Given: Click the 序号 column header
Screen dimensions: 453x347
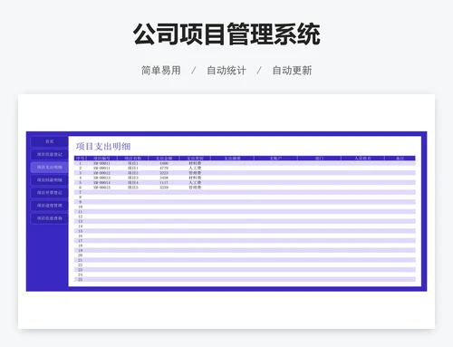Looking at the screenshot, I should [81, 159].
